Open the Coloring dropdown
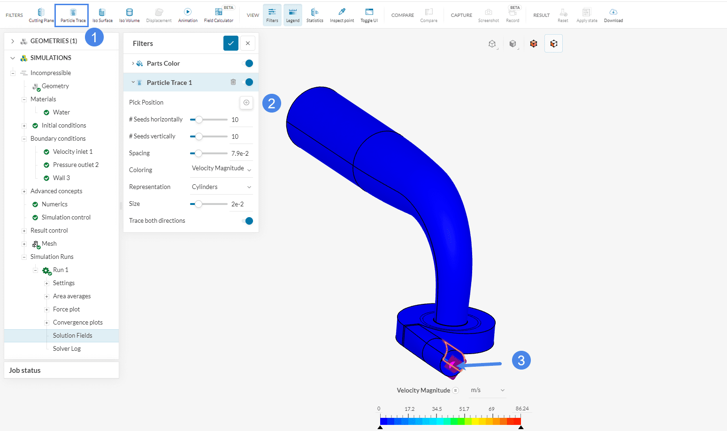The image size is (727, 431). pos(222,169)
